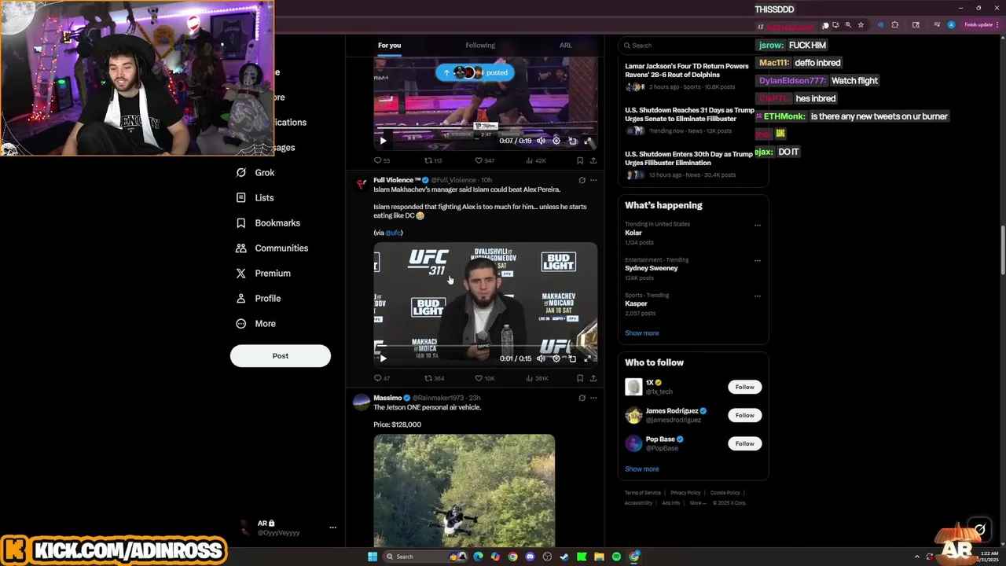1006x566 pixels.
Task: Open the More menu in the sidebar
Action: [255, 323]
